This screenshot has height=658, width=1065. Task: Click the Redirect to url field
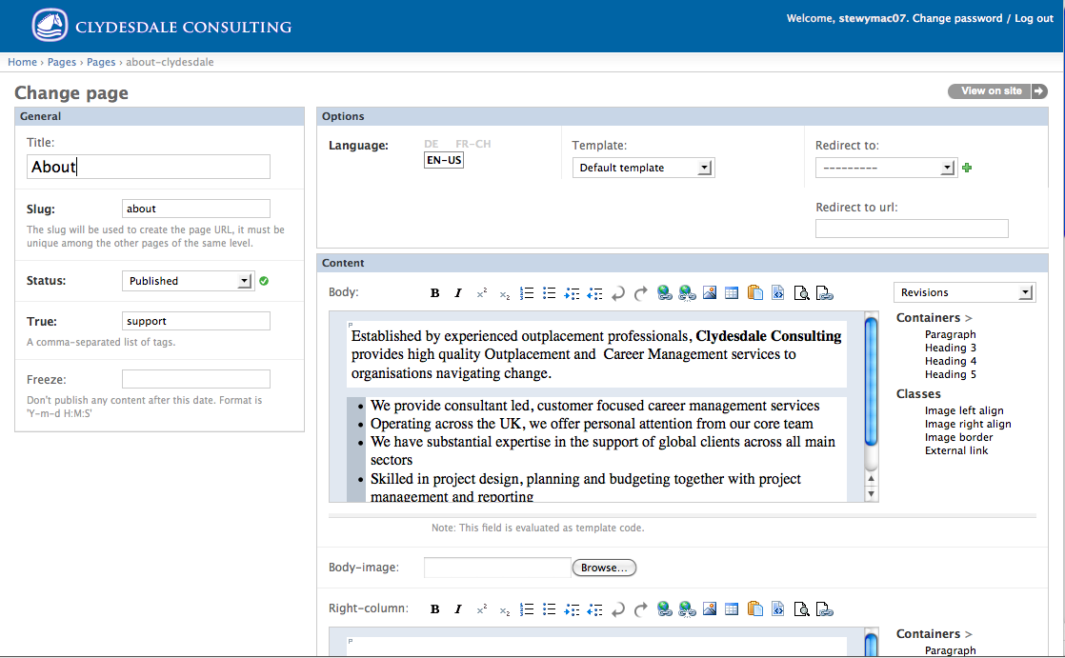(x=912, y=229)
